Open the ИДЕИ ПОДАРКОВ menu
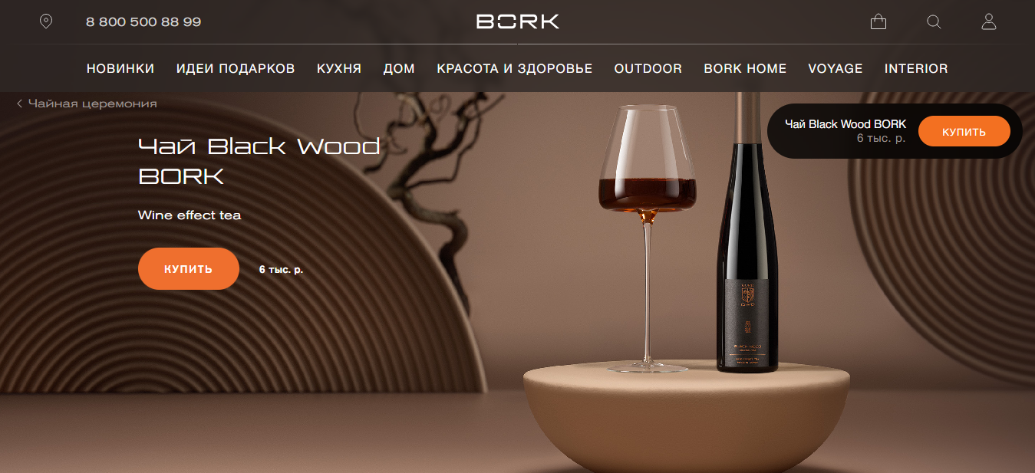The image size is (1035, 473). click(236, 68)
